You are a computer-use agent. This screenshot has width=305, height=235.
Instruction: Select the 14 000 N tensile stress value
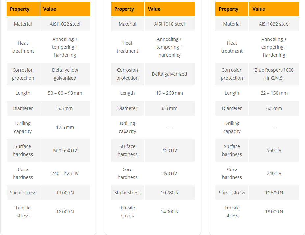click(169, 212)
